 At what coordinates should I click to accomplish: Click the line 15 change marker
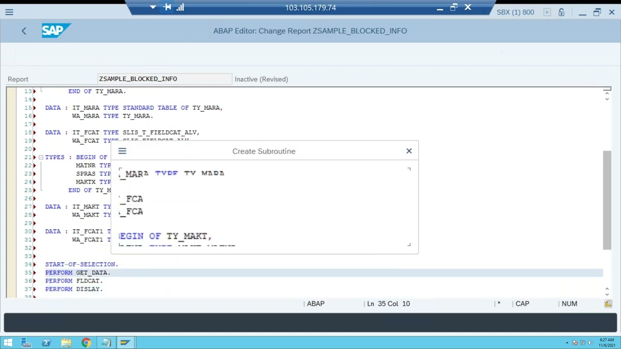point(34,108)
